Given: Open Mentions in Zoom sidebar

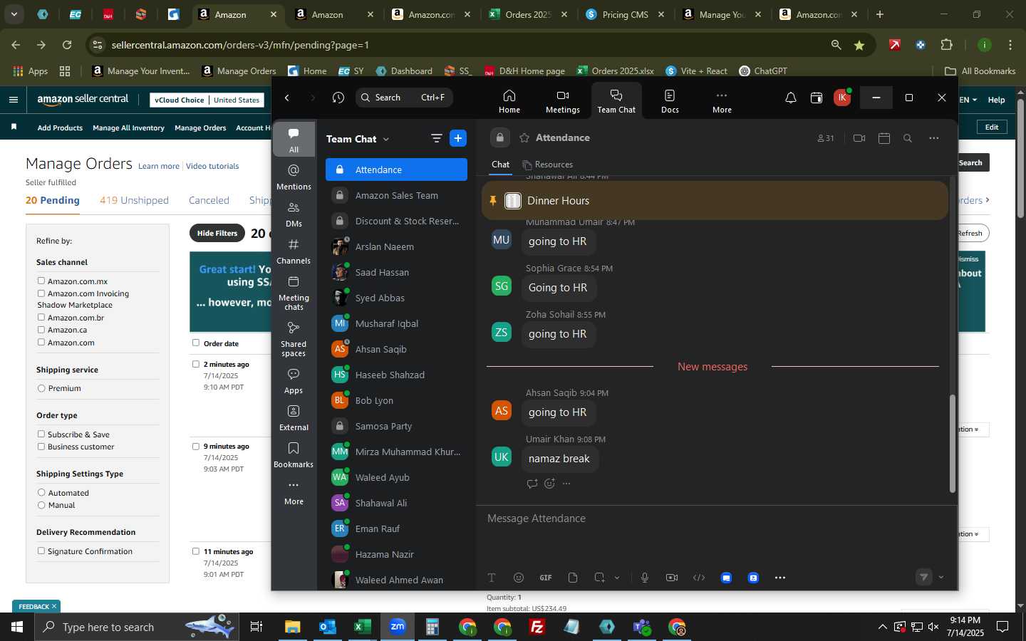Looking at the screenshot, I should (294, 177).
